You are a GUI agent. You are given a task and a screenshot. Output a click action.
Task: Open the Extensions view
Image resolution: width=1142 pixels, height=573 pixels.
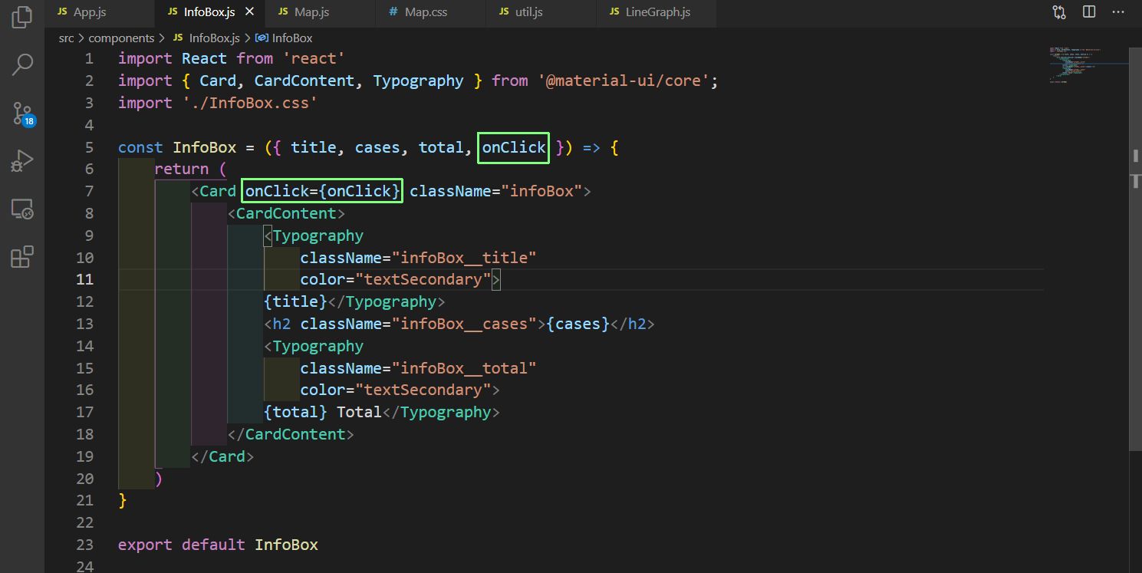click(22, 257)
